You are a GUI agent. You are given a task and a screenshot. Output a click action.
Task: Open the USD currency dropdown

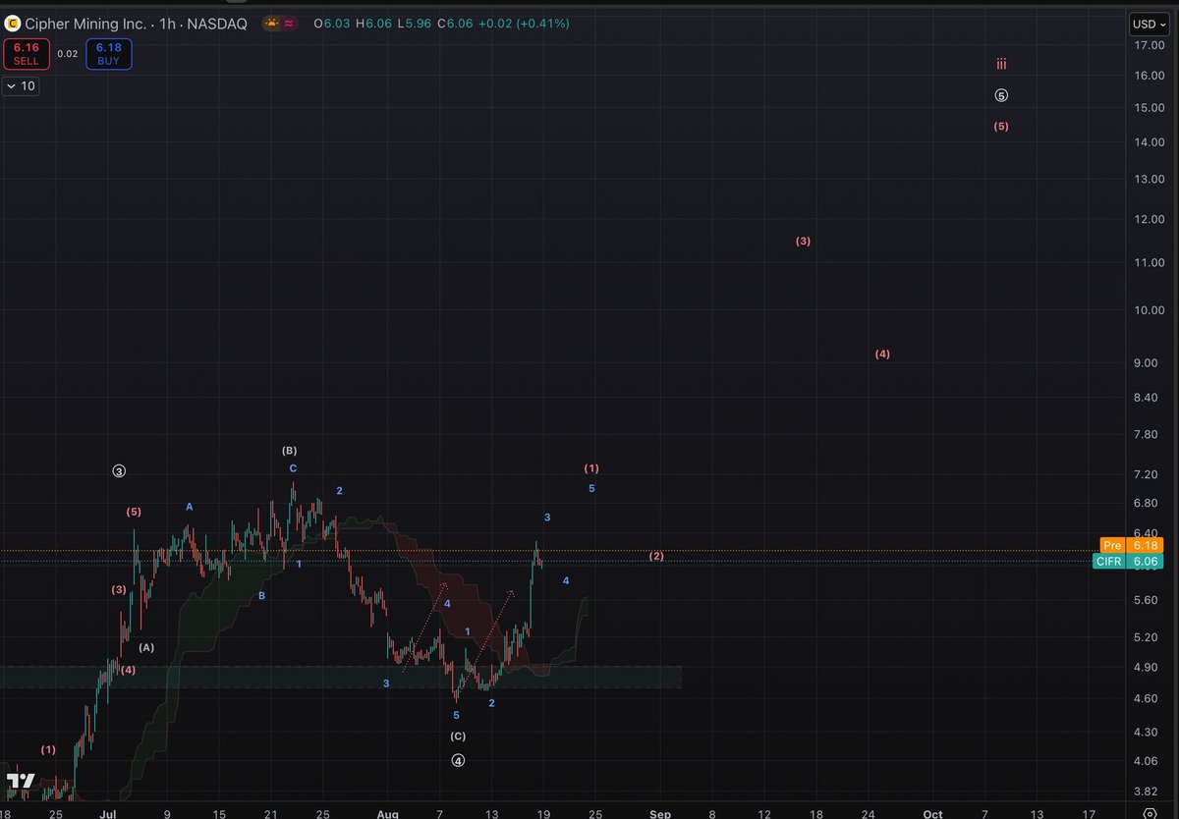pos(1149,24)
